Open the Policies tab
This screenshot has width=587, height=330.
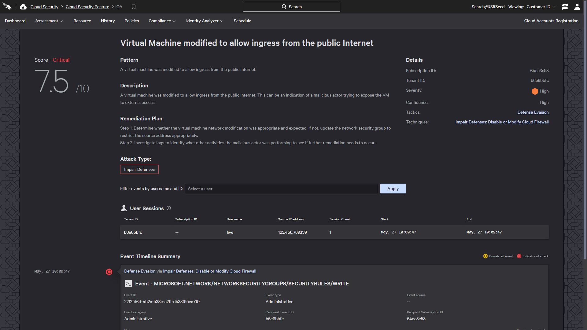click(132, 21)
